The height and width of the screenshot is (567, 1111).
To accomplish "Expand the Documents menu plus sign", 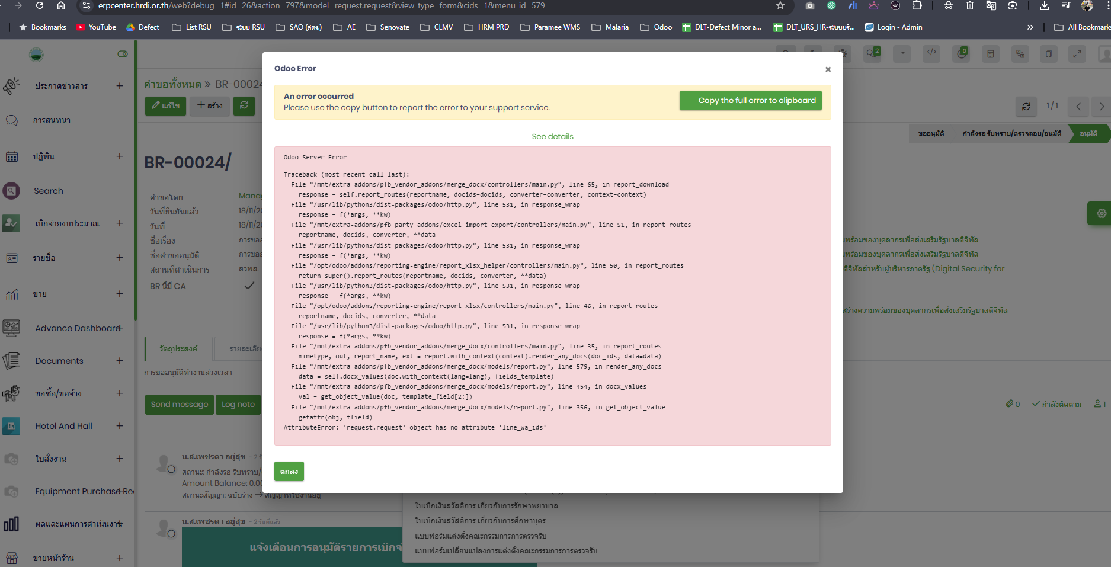I will (x=120, y=361).
